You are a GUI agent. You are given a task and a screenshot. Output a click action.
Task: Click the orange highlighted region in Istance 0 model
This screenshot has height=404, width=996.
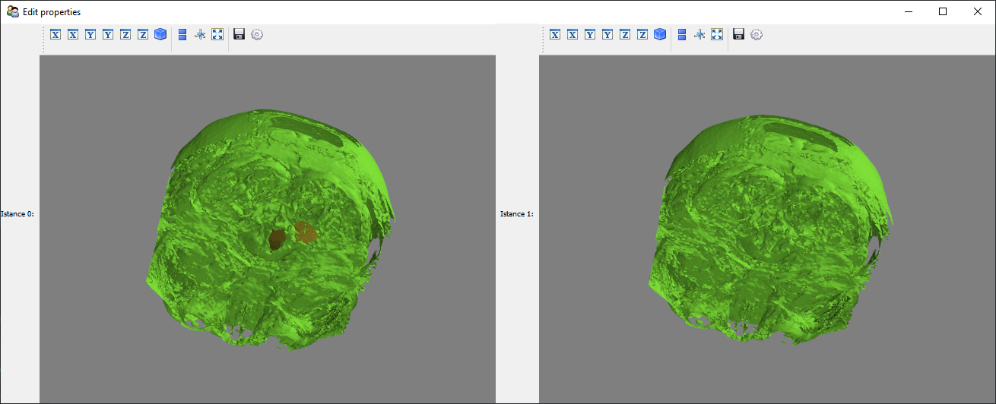coord(306,232)
